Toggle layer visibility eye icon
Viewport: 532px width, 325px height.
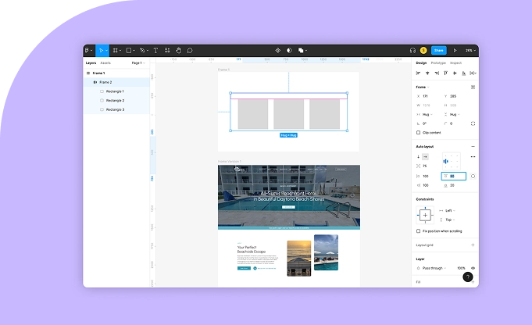[473, 268]
